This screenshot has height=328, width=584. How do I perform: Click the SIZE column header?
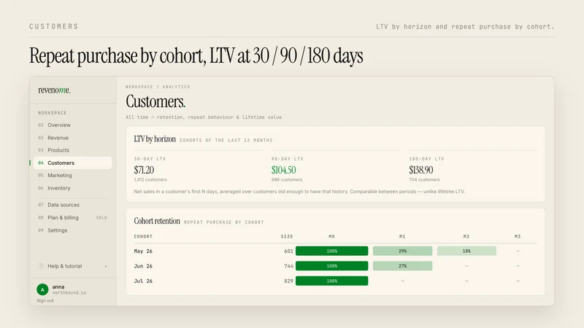click(x=287, y=236)
